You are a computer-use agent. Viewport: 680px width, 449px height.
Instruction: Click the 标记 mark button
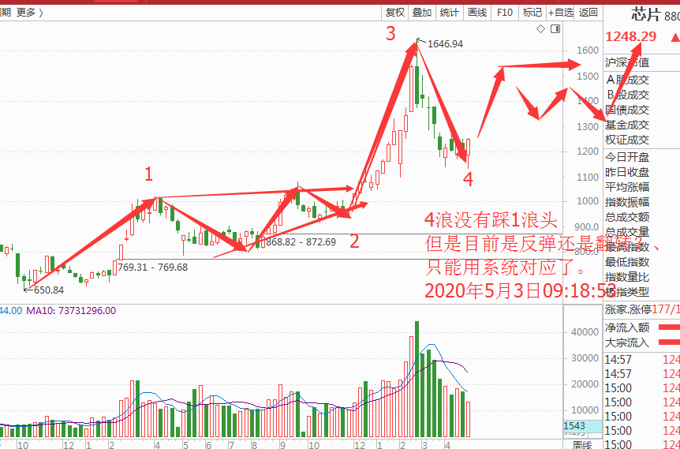tap(532, 13)
